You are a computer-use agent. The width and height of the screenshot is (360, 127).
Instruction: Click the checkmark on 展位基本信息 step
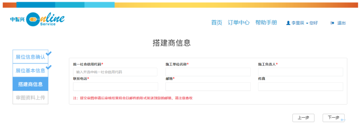coord(49,67)
